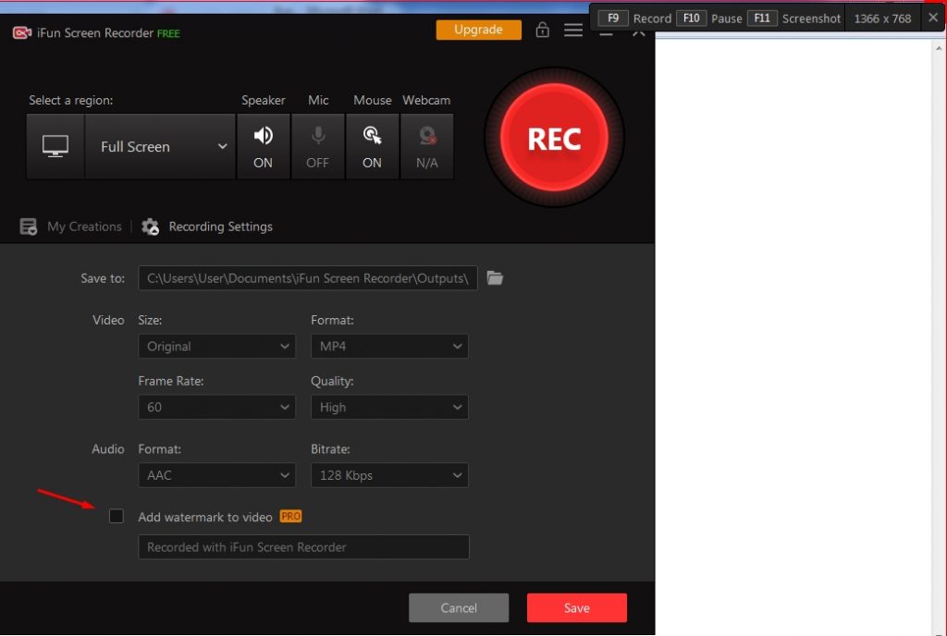947x636 pixels.
Task: Click the iFun Screen Recorder logo icon
Action: coord(22,32)
